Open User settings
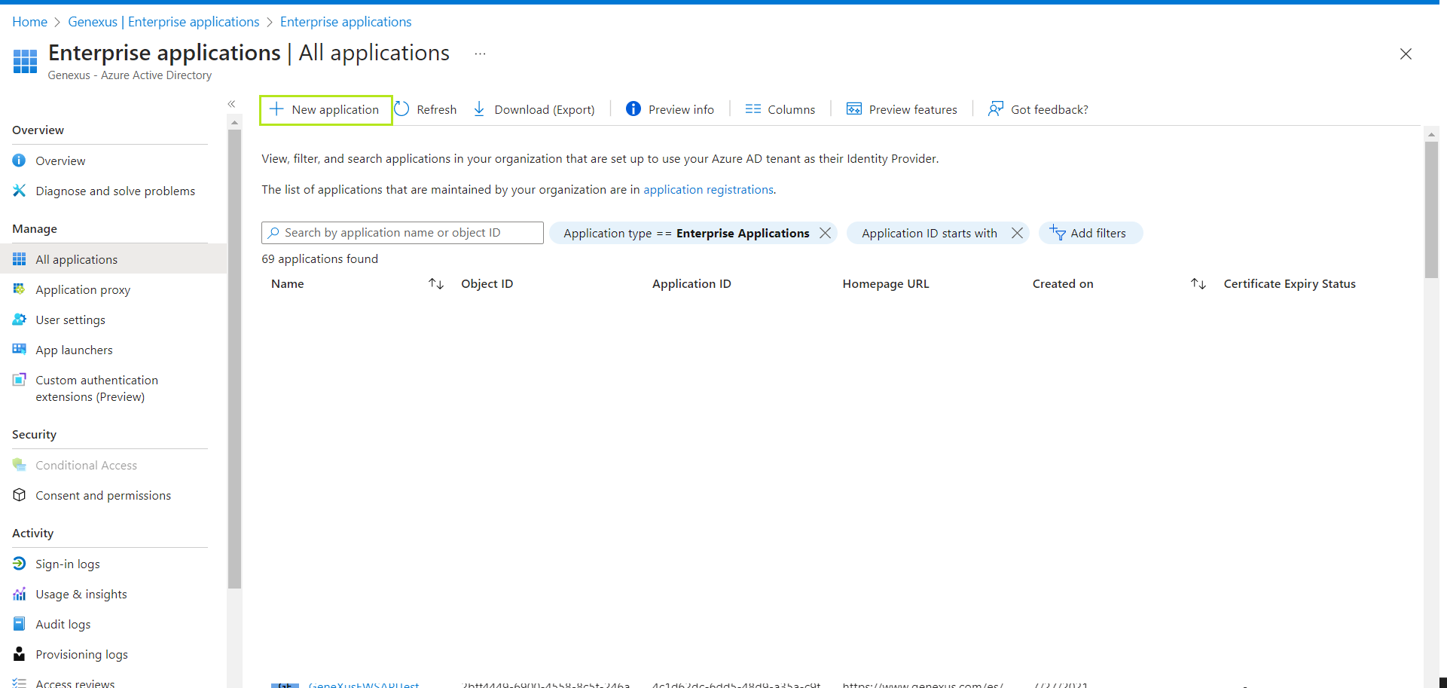The width and height of the screenshot is (1447, 688). [70, 320]
